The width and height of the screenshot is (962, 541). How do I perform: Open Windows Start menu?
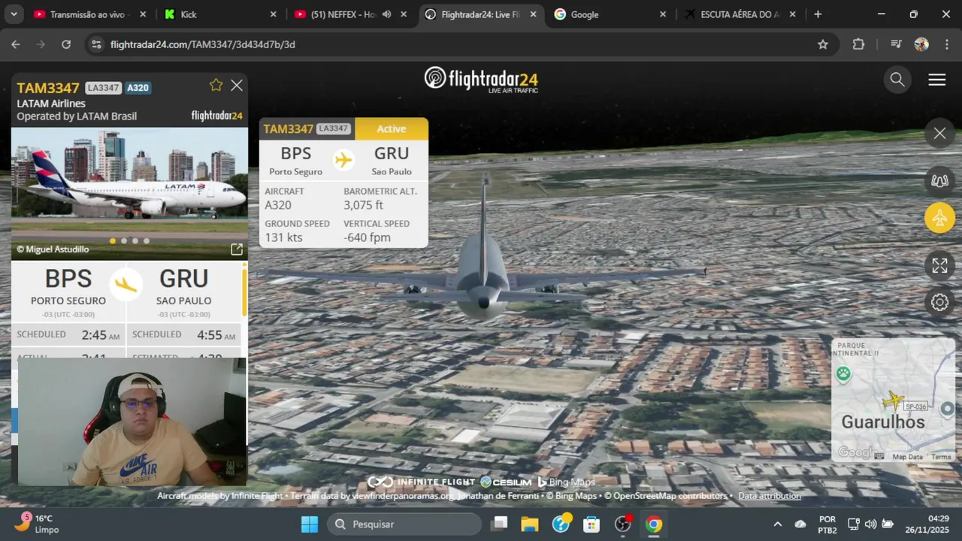pyautogui.click(x=310, y=524)
